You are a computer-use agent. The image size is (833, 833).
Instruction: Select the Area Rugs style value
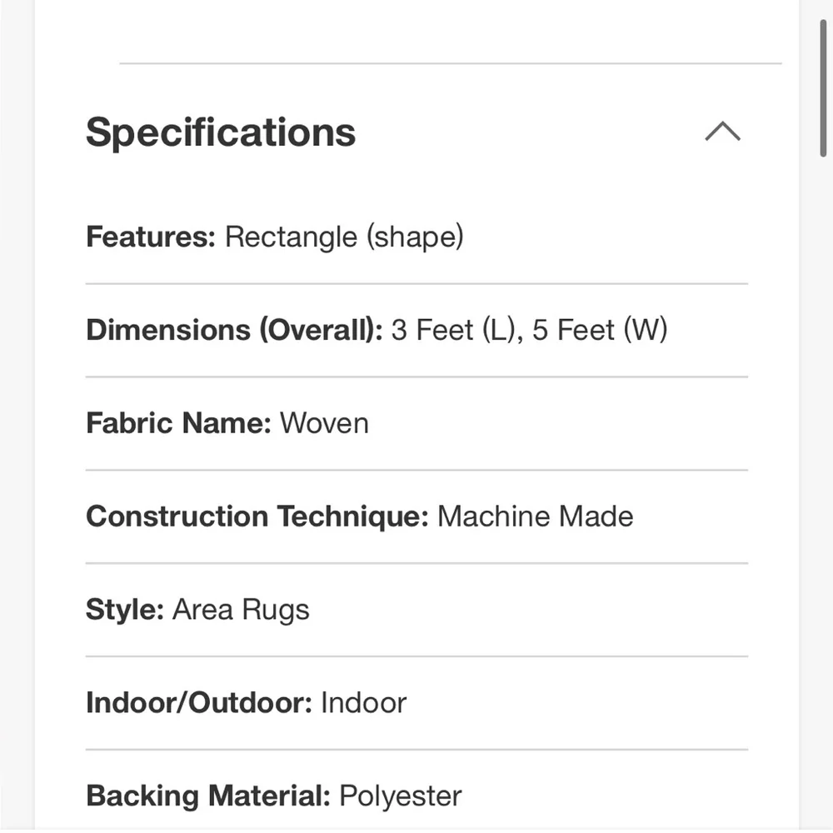click(241, 610)
